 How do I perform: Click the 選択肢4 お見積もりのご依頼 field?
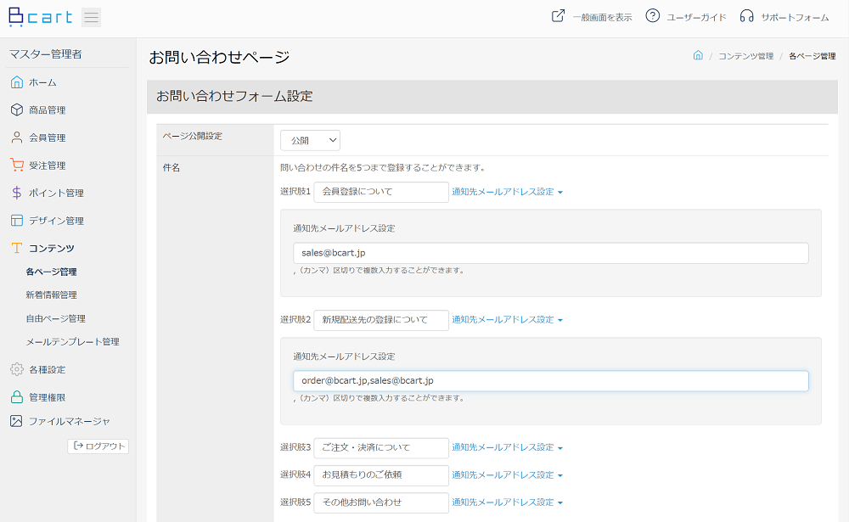pyautogui.click(x=380, y=475)
